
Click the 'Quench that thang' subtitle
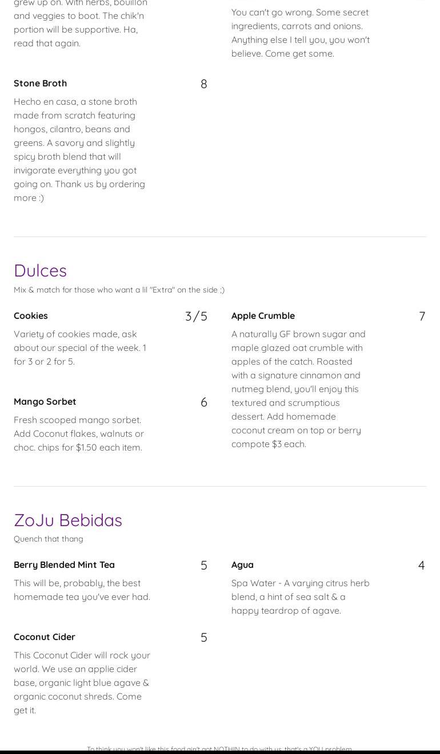pos(49,539)
